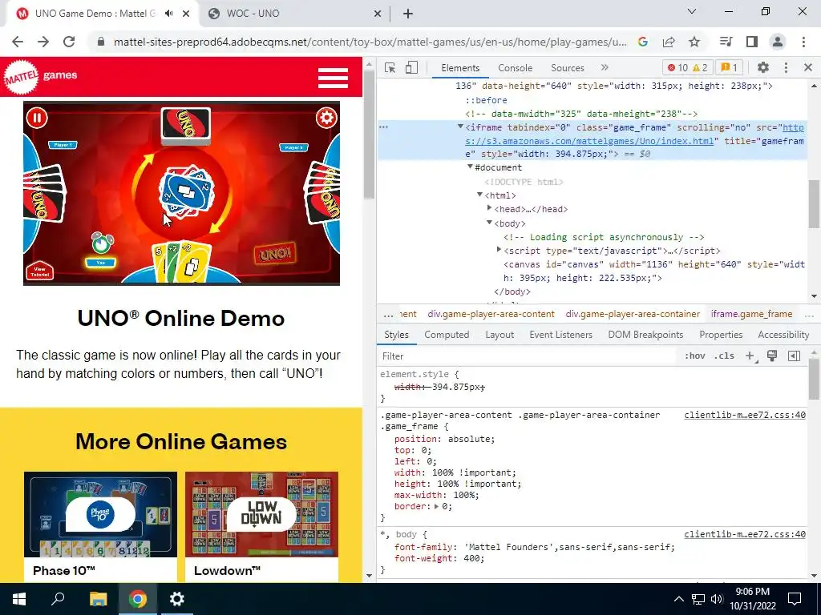
Task: Pause the UNO game with the pause icon
Action: (37, 118)
